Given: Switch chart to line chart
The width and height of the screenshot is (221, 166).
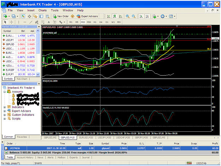Looking at the screenshot, I should [x=121, y=16].
